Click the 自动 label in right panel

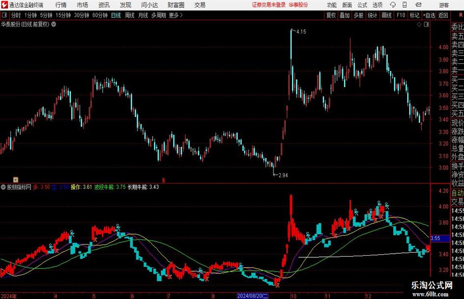[458, 193]
